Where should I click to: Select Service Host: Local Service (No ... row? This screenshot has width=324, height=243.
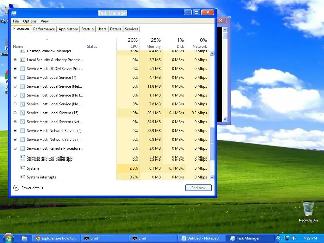(x=110, y=104)
